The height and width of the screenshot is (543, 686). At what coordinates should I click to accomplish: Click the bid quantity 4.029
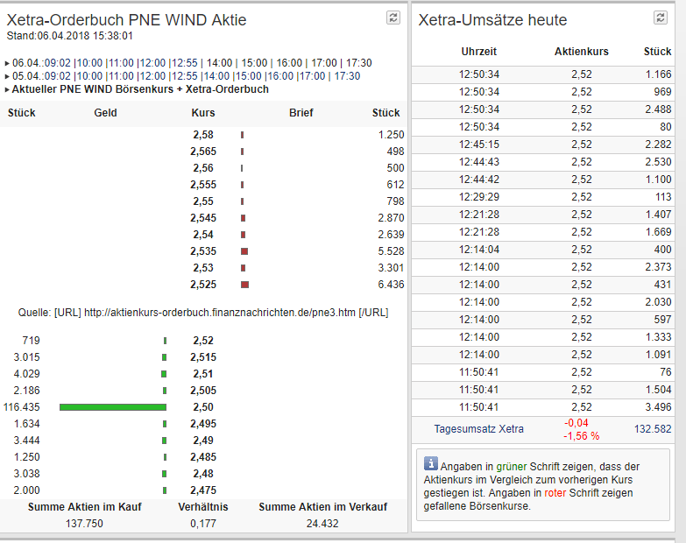[26, 374]
